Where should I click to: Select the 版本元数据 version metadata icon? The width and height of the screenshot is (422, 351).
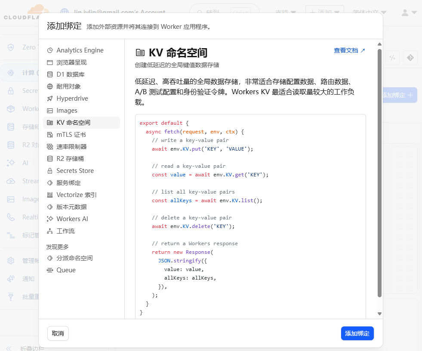pyautogui.click(x=50, y=207)
